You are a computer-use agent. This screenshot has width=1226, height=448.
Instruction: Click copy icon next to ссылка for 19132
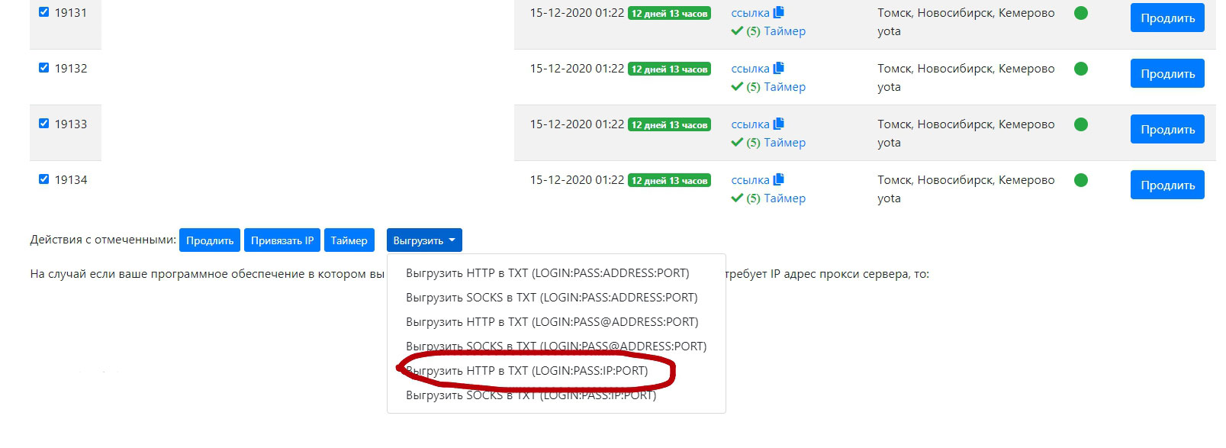click(x=778, y=68)
